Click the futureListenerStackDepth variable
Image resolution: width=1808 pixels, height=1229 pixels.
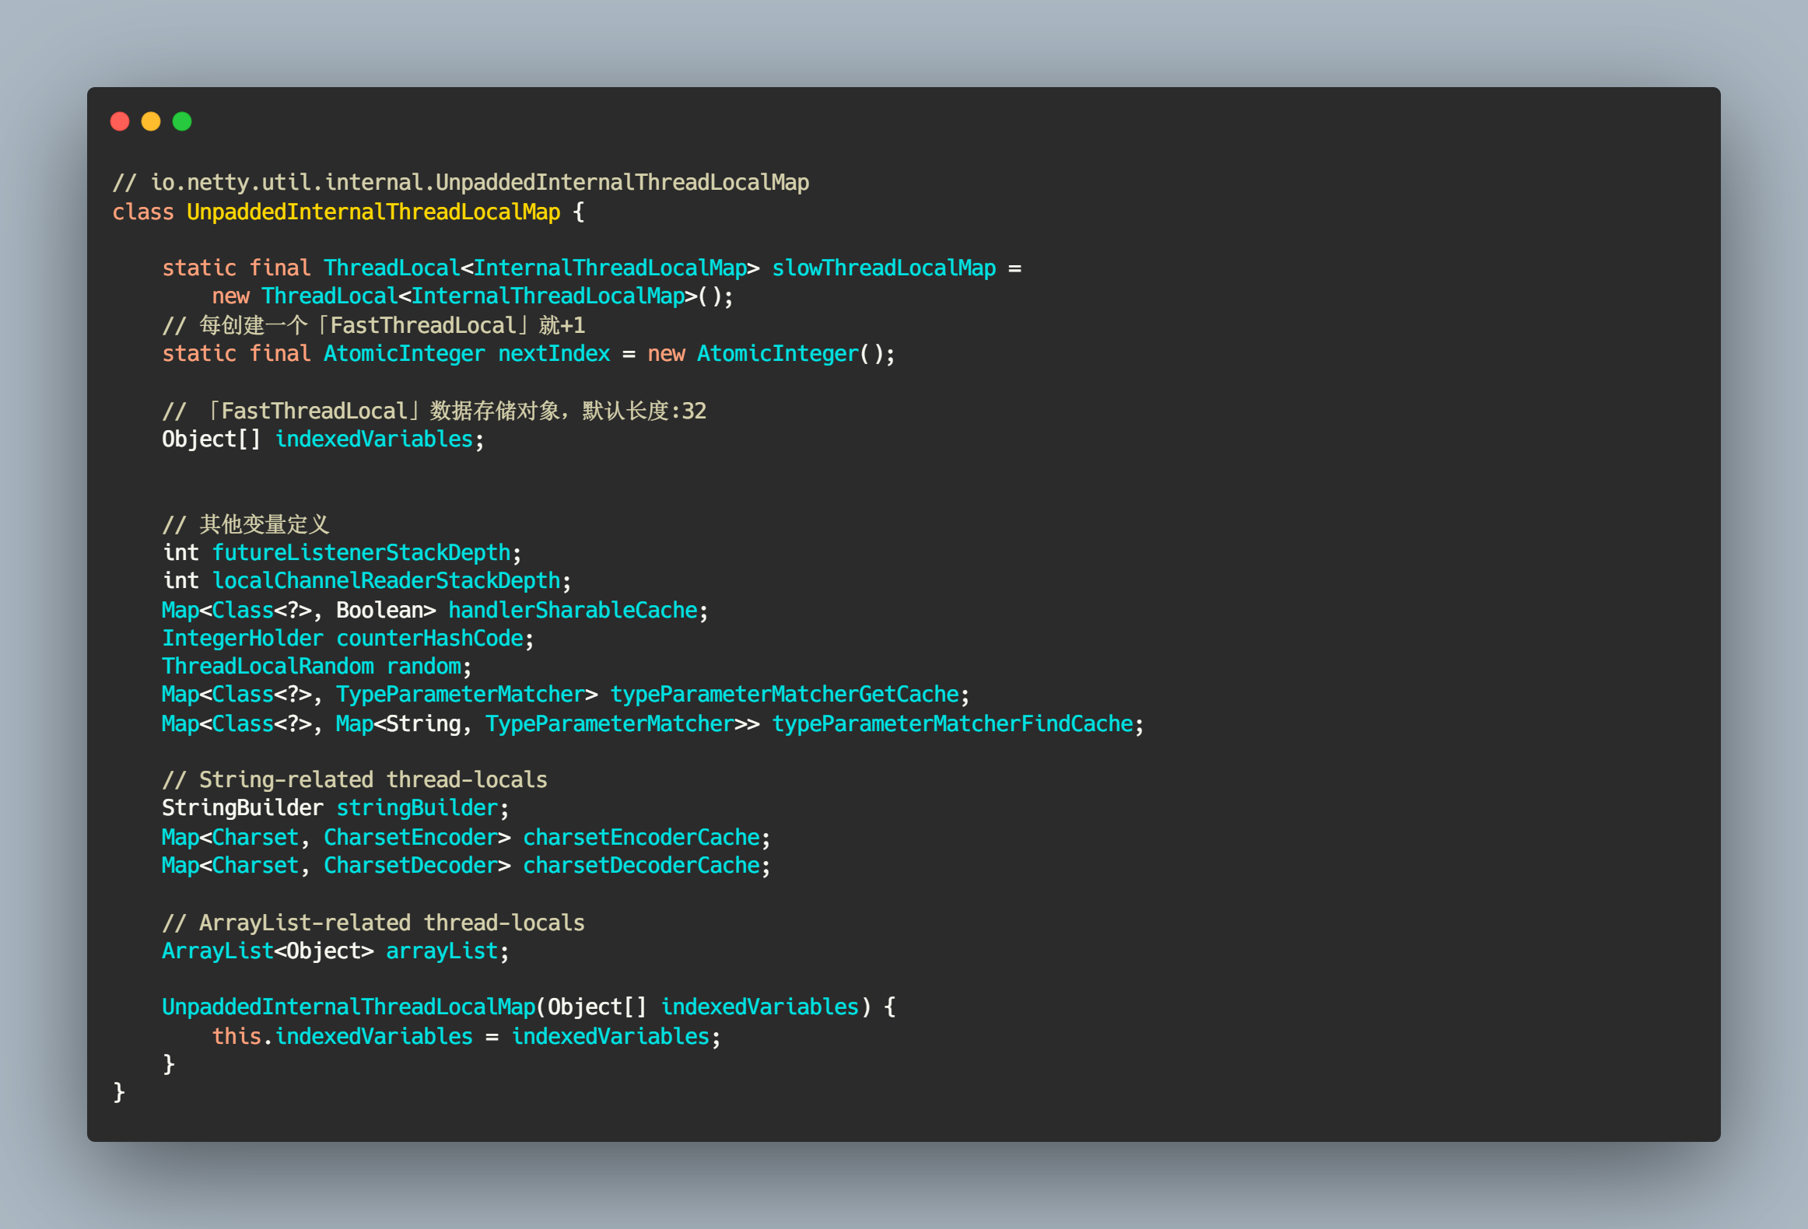(362, 553)
